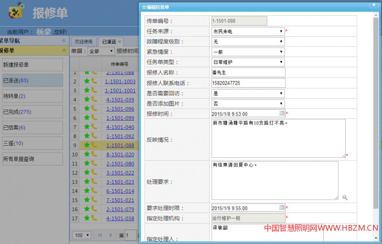Open ticket link 4-1501-038
382x244 pixels.
(120, 218)
